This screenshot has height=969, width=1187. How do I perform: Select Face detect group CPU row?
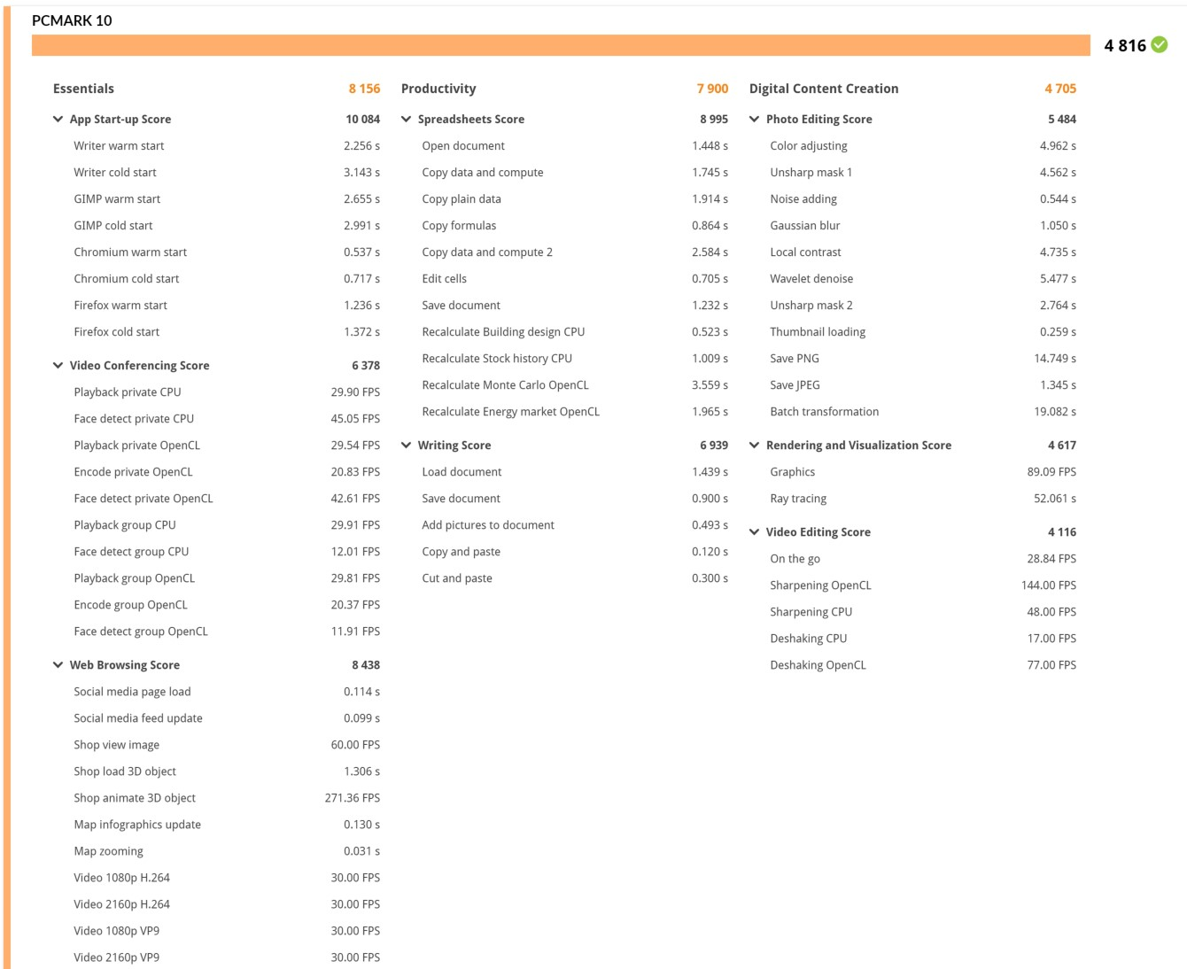point(227,551)
